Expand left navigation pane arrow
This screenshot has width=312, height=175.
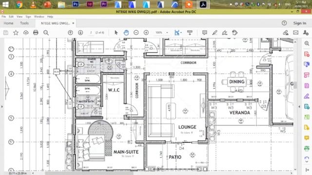coord(2,106)
